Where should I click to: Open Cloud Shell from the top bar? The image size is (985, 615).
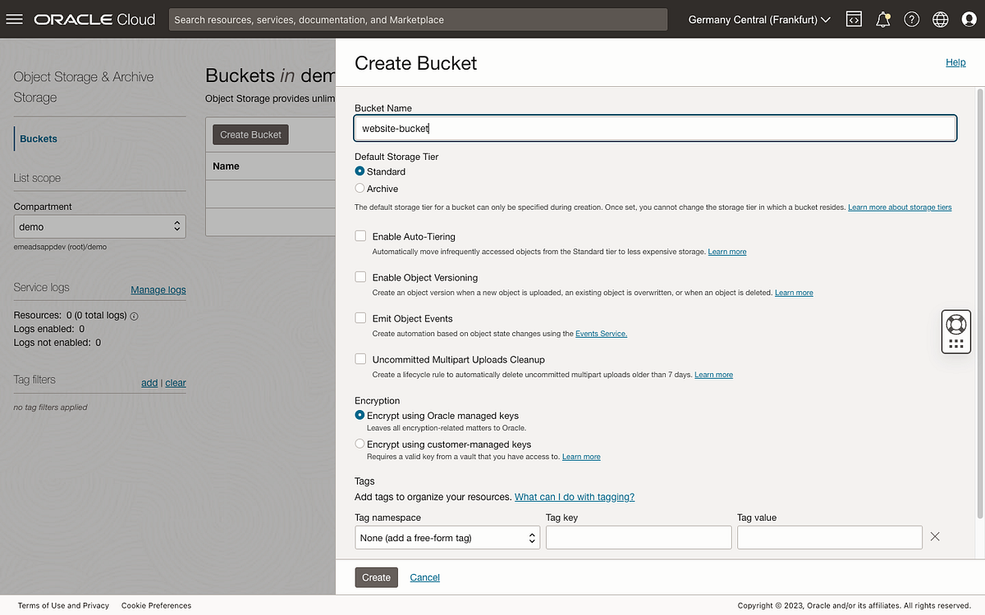click(x=854, y=19)
